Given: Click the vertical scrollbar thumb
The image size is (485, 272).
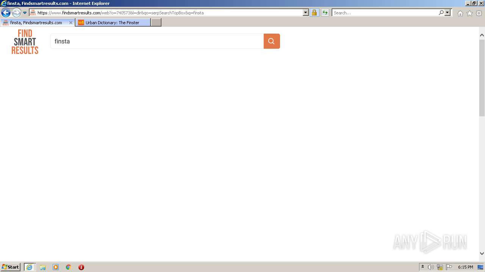Looking at the screenshot, I should [x=482, y=77].
